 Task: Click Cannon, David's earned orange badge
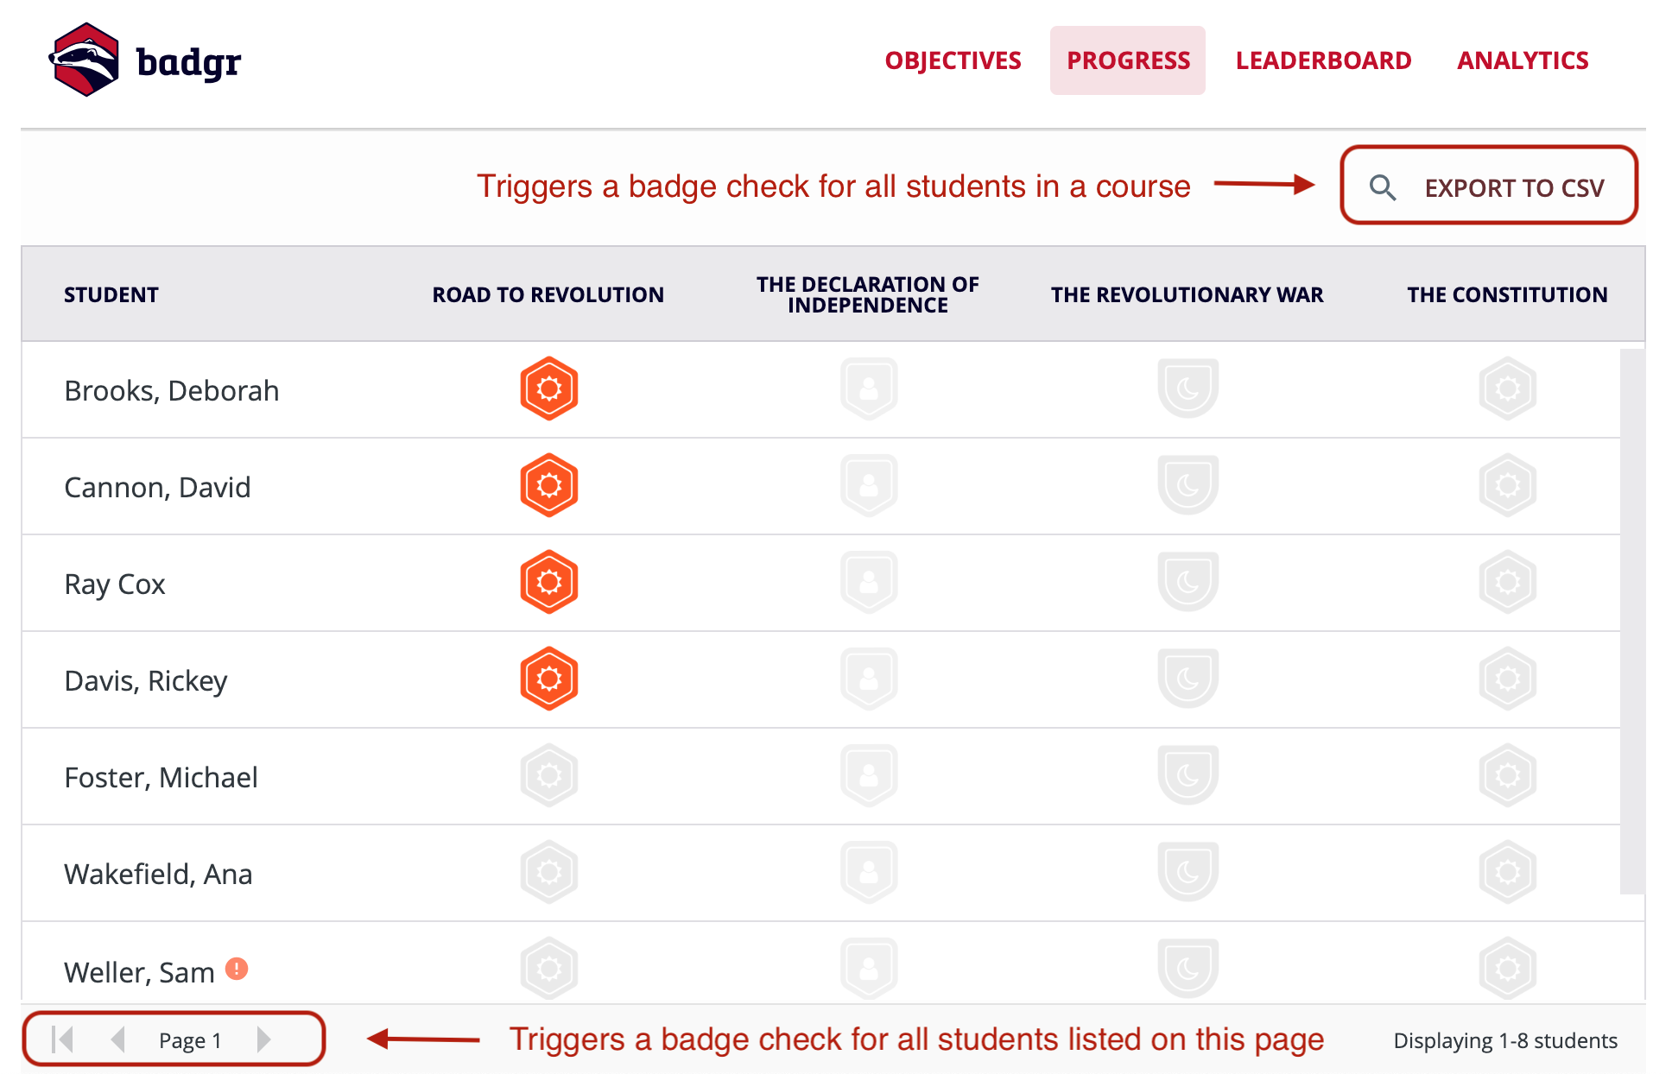(x=548, y=485)
